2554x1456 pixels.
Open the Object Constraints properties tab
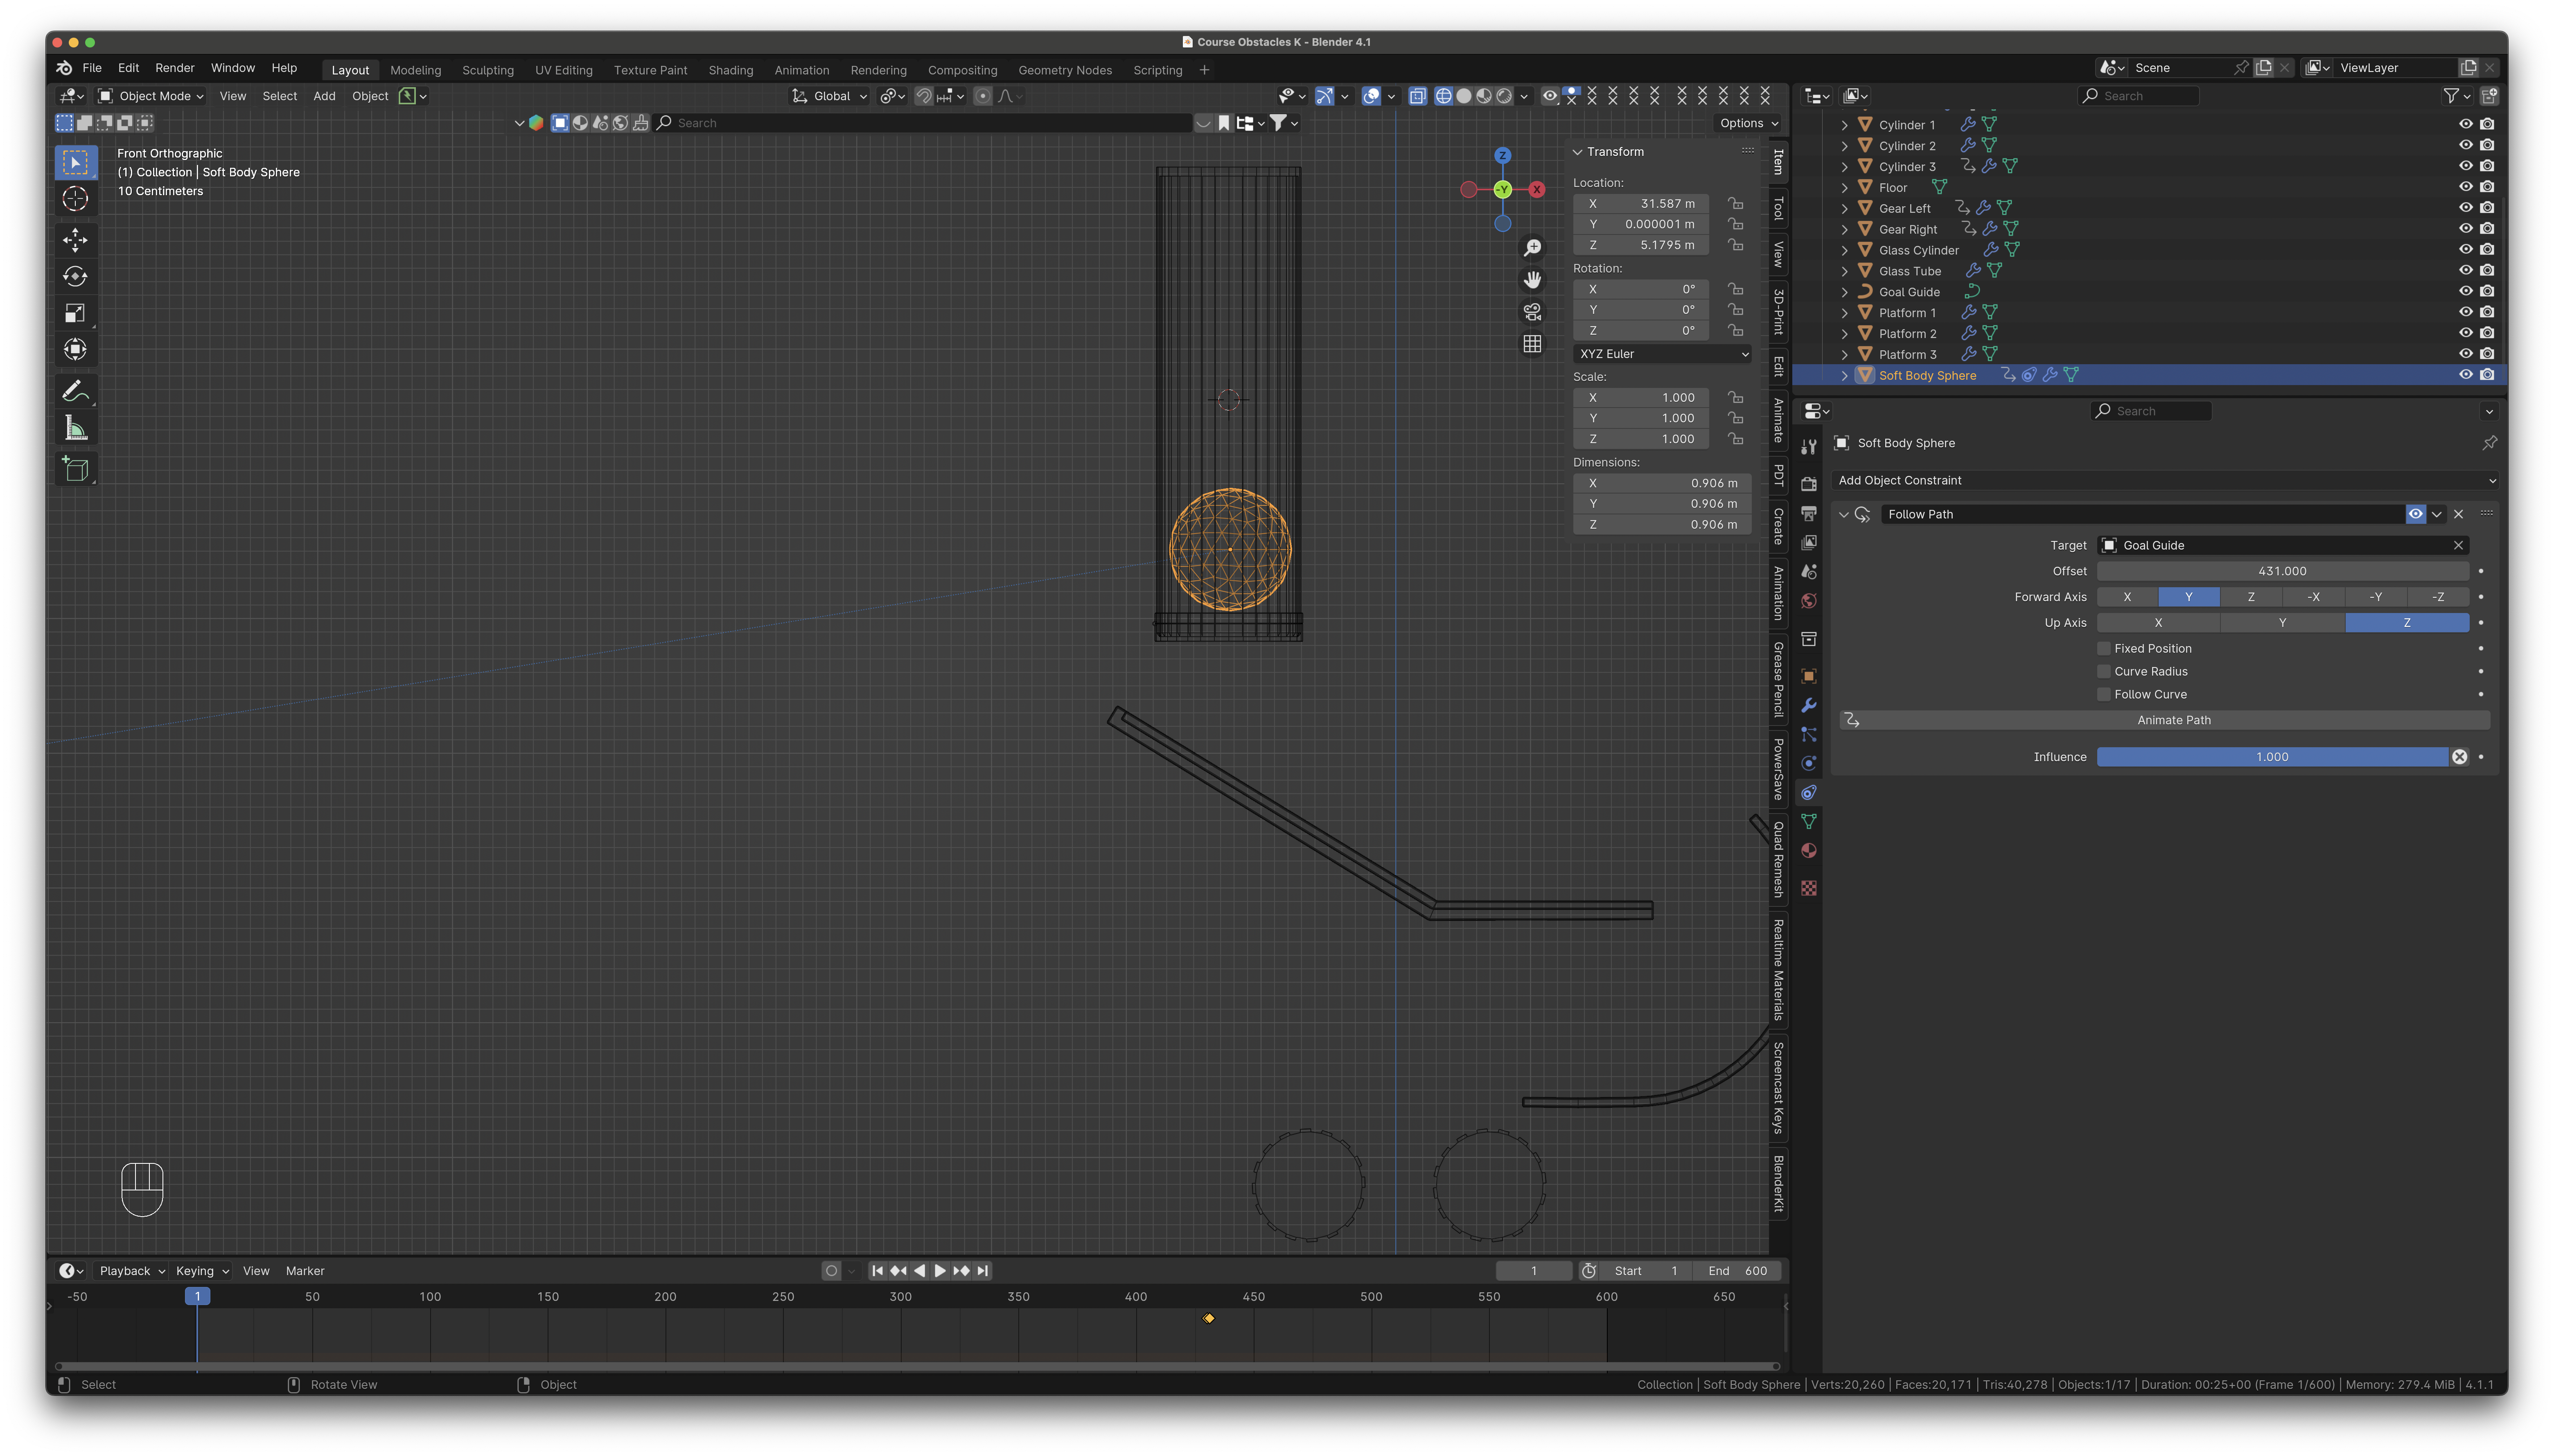1809,793
